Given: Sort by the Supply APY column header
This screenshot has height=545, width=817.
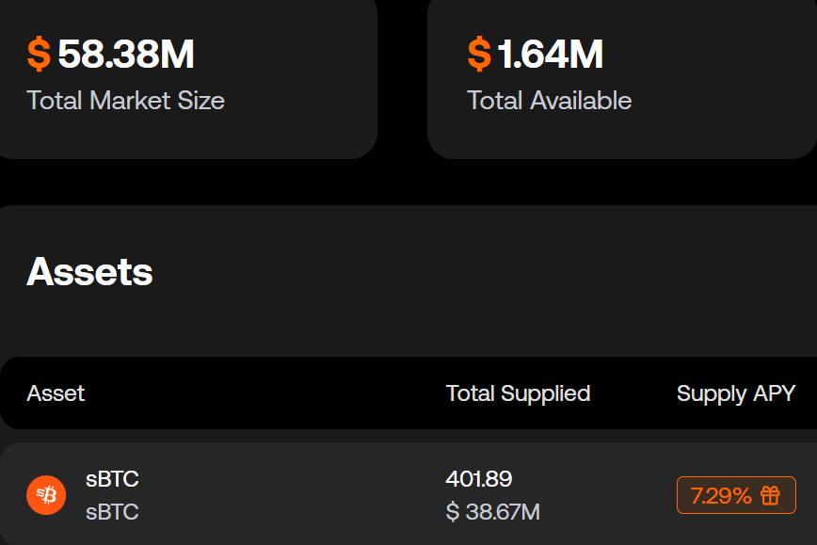Looking at the screenshot, I should (736, 393).
